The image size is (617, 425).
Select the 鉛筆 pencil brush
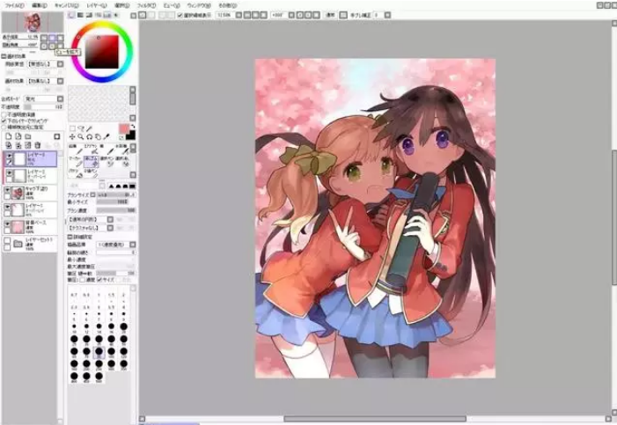(x=76, y=150)
